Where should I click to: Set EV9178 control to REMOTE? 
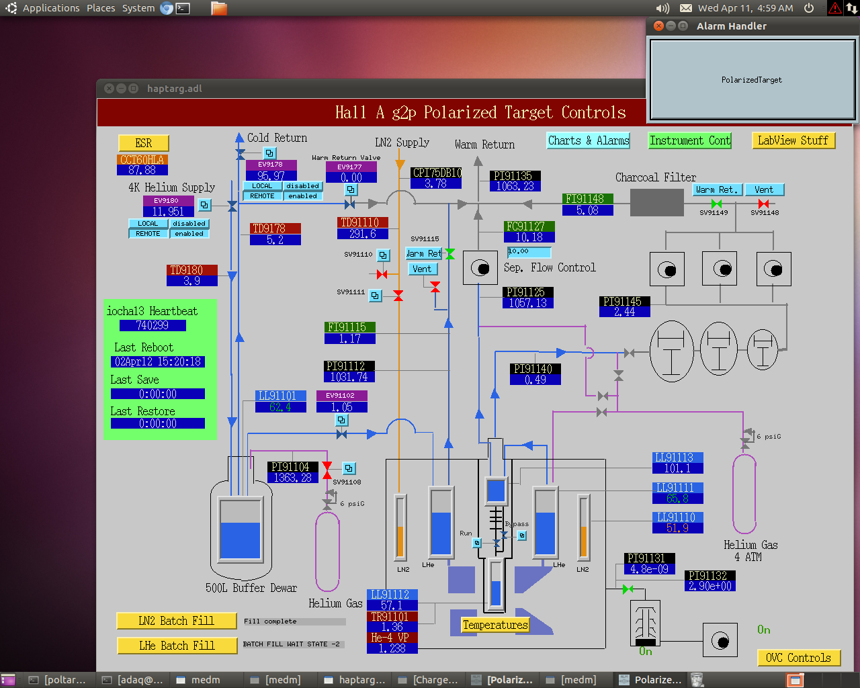(x=263, y=196)
